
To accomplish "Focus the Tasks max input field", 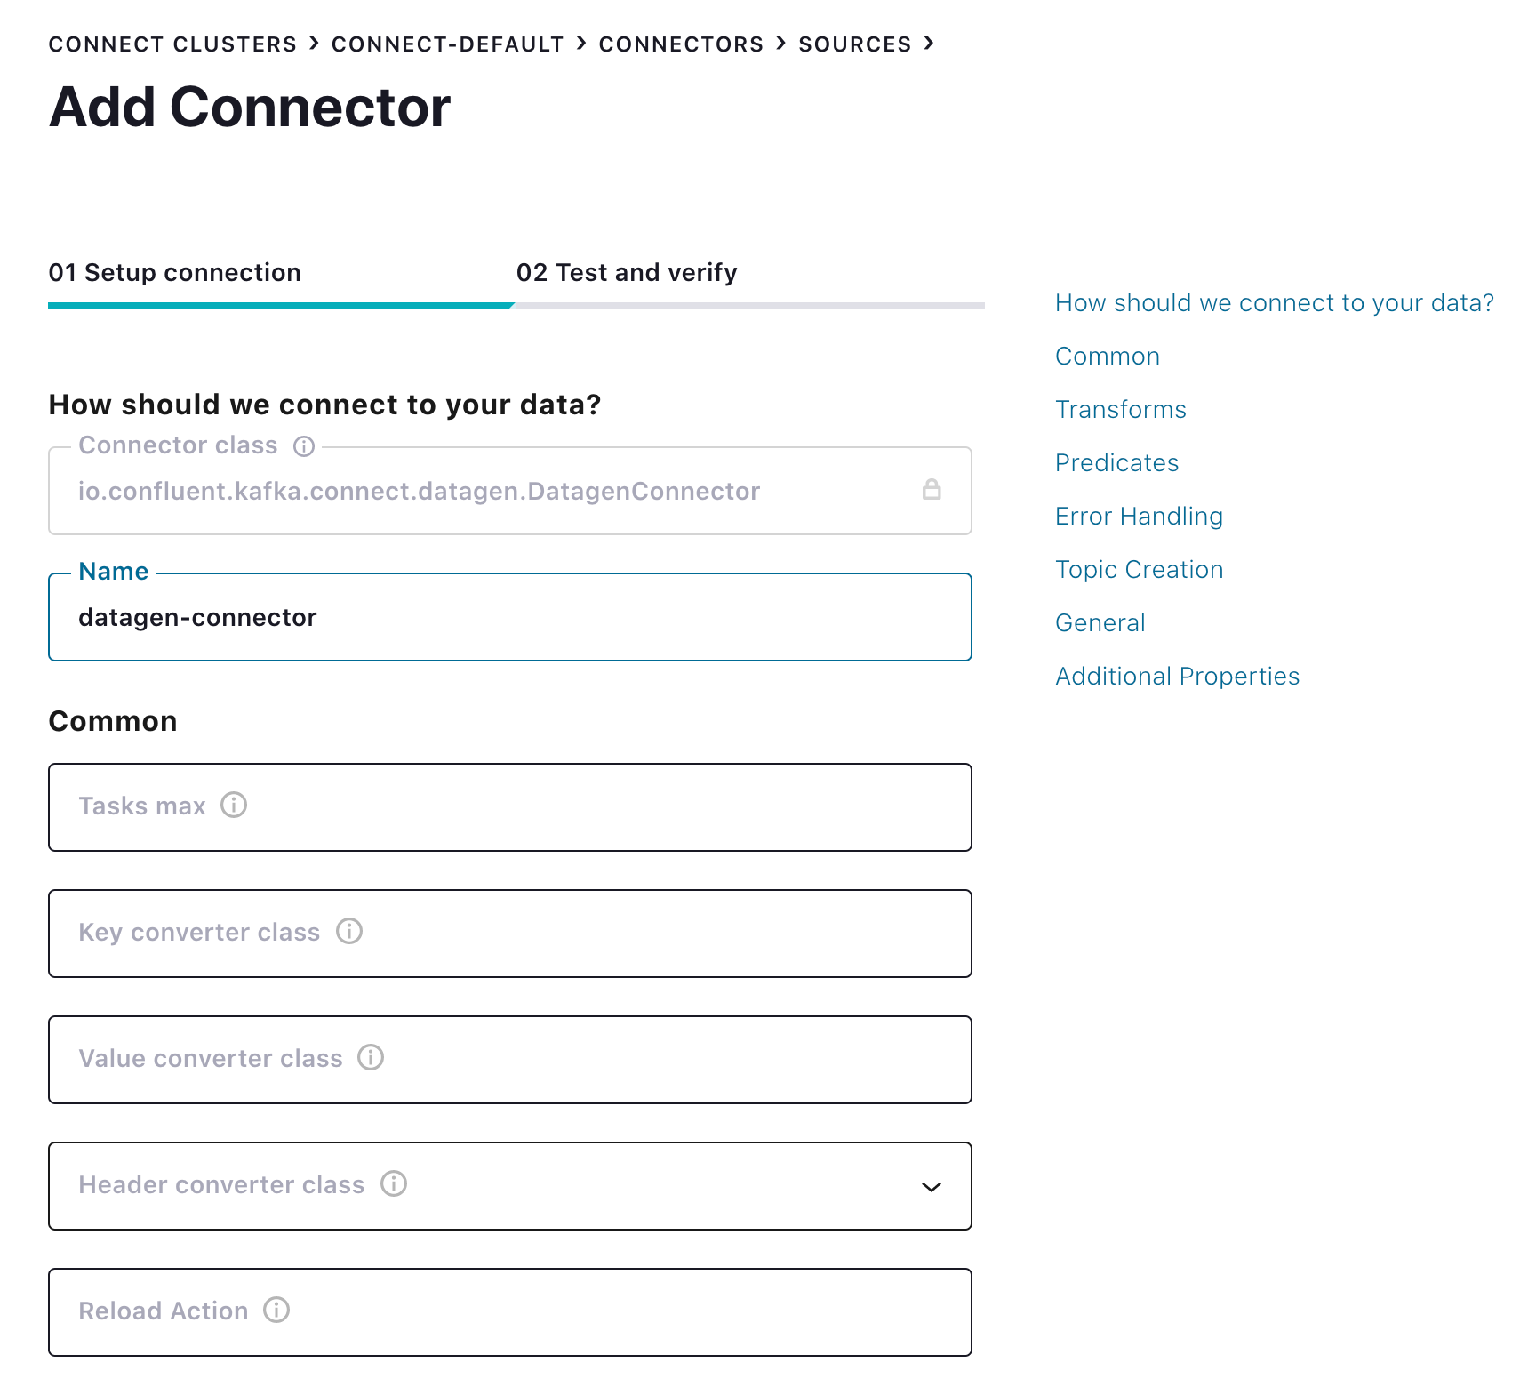I will point(510,807).
